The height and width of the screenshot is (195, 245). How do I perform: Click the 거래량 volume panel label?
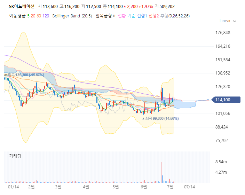pyautogui.click(x=15, y=156)
